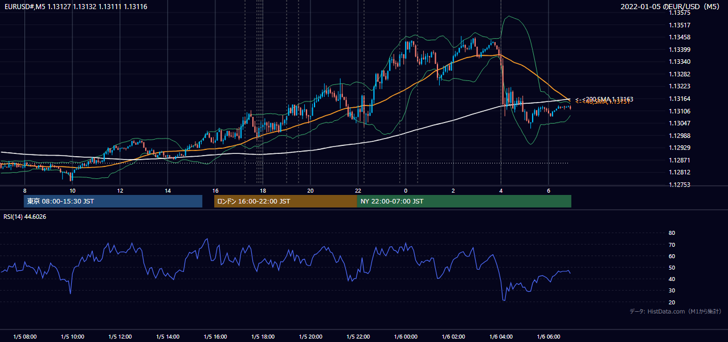
Task: Click the 30 level on the RSI scale
Action: (x=672, y=291)
